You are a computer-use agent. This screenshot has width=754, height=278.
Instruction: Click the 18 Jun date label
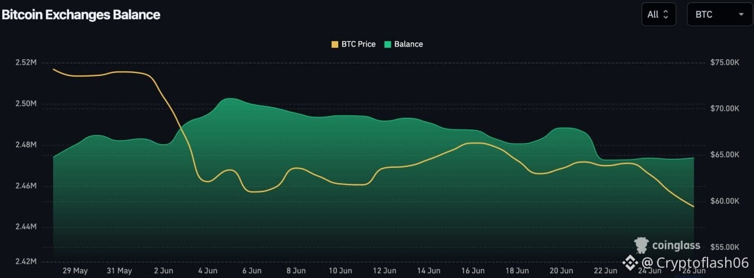pyautogui.click(x=517, y=271)
